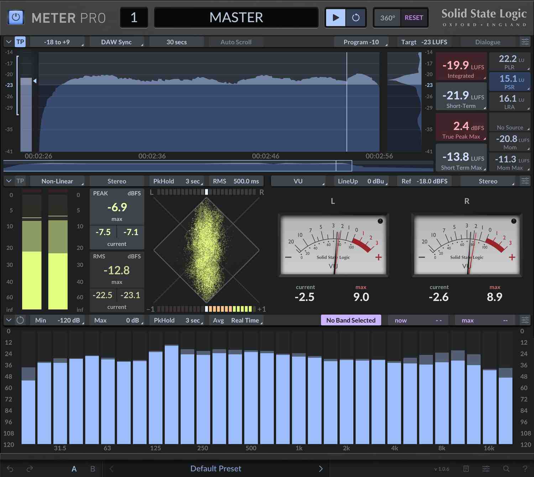The height and width of the screenshot is (477, 534).
Task: Open the Dialogue mode dropdown
Action: point(487,42)
